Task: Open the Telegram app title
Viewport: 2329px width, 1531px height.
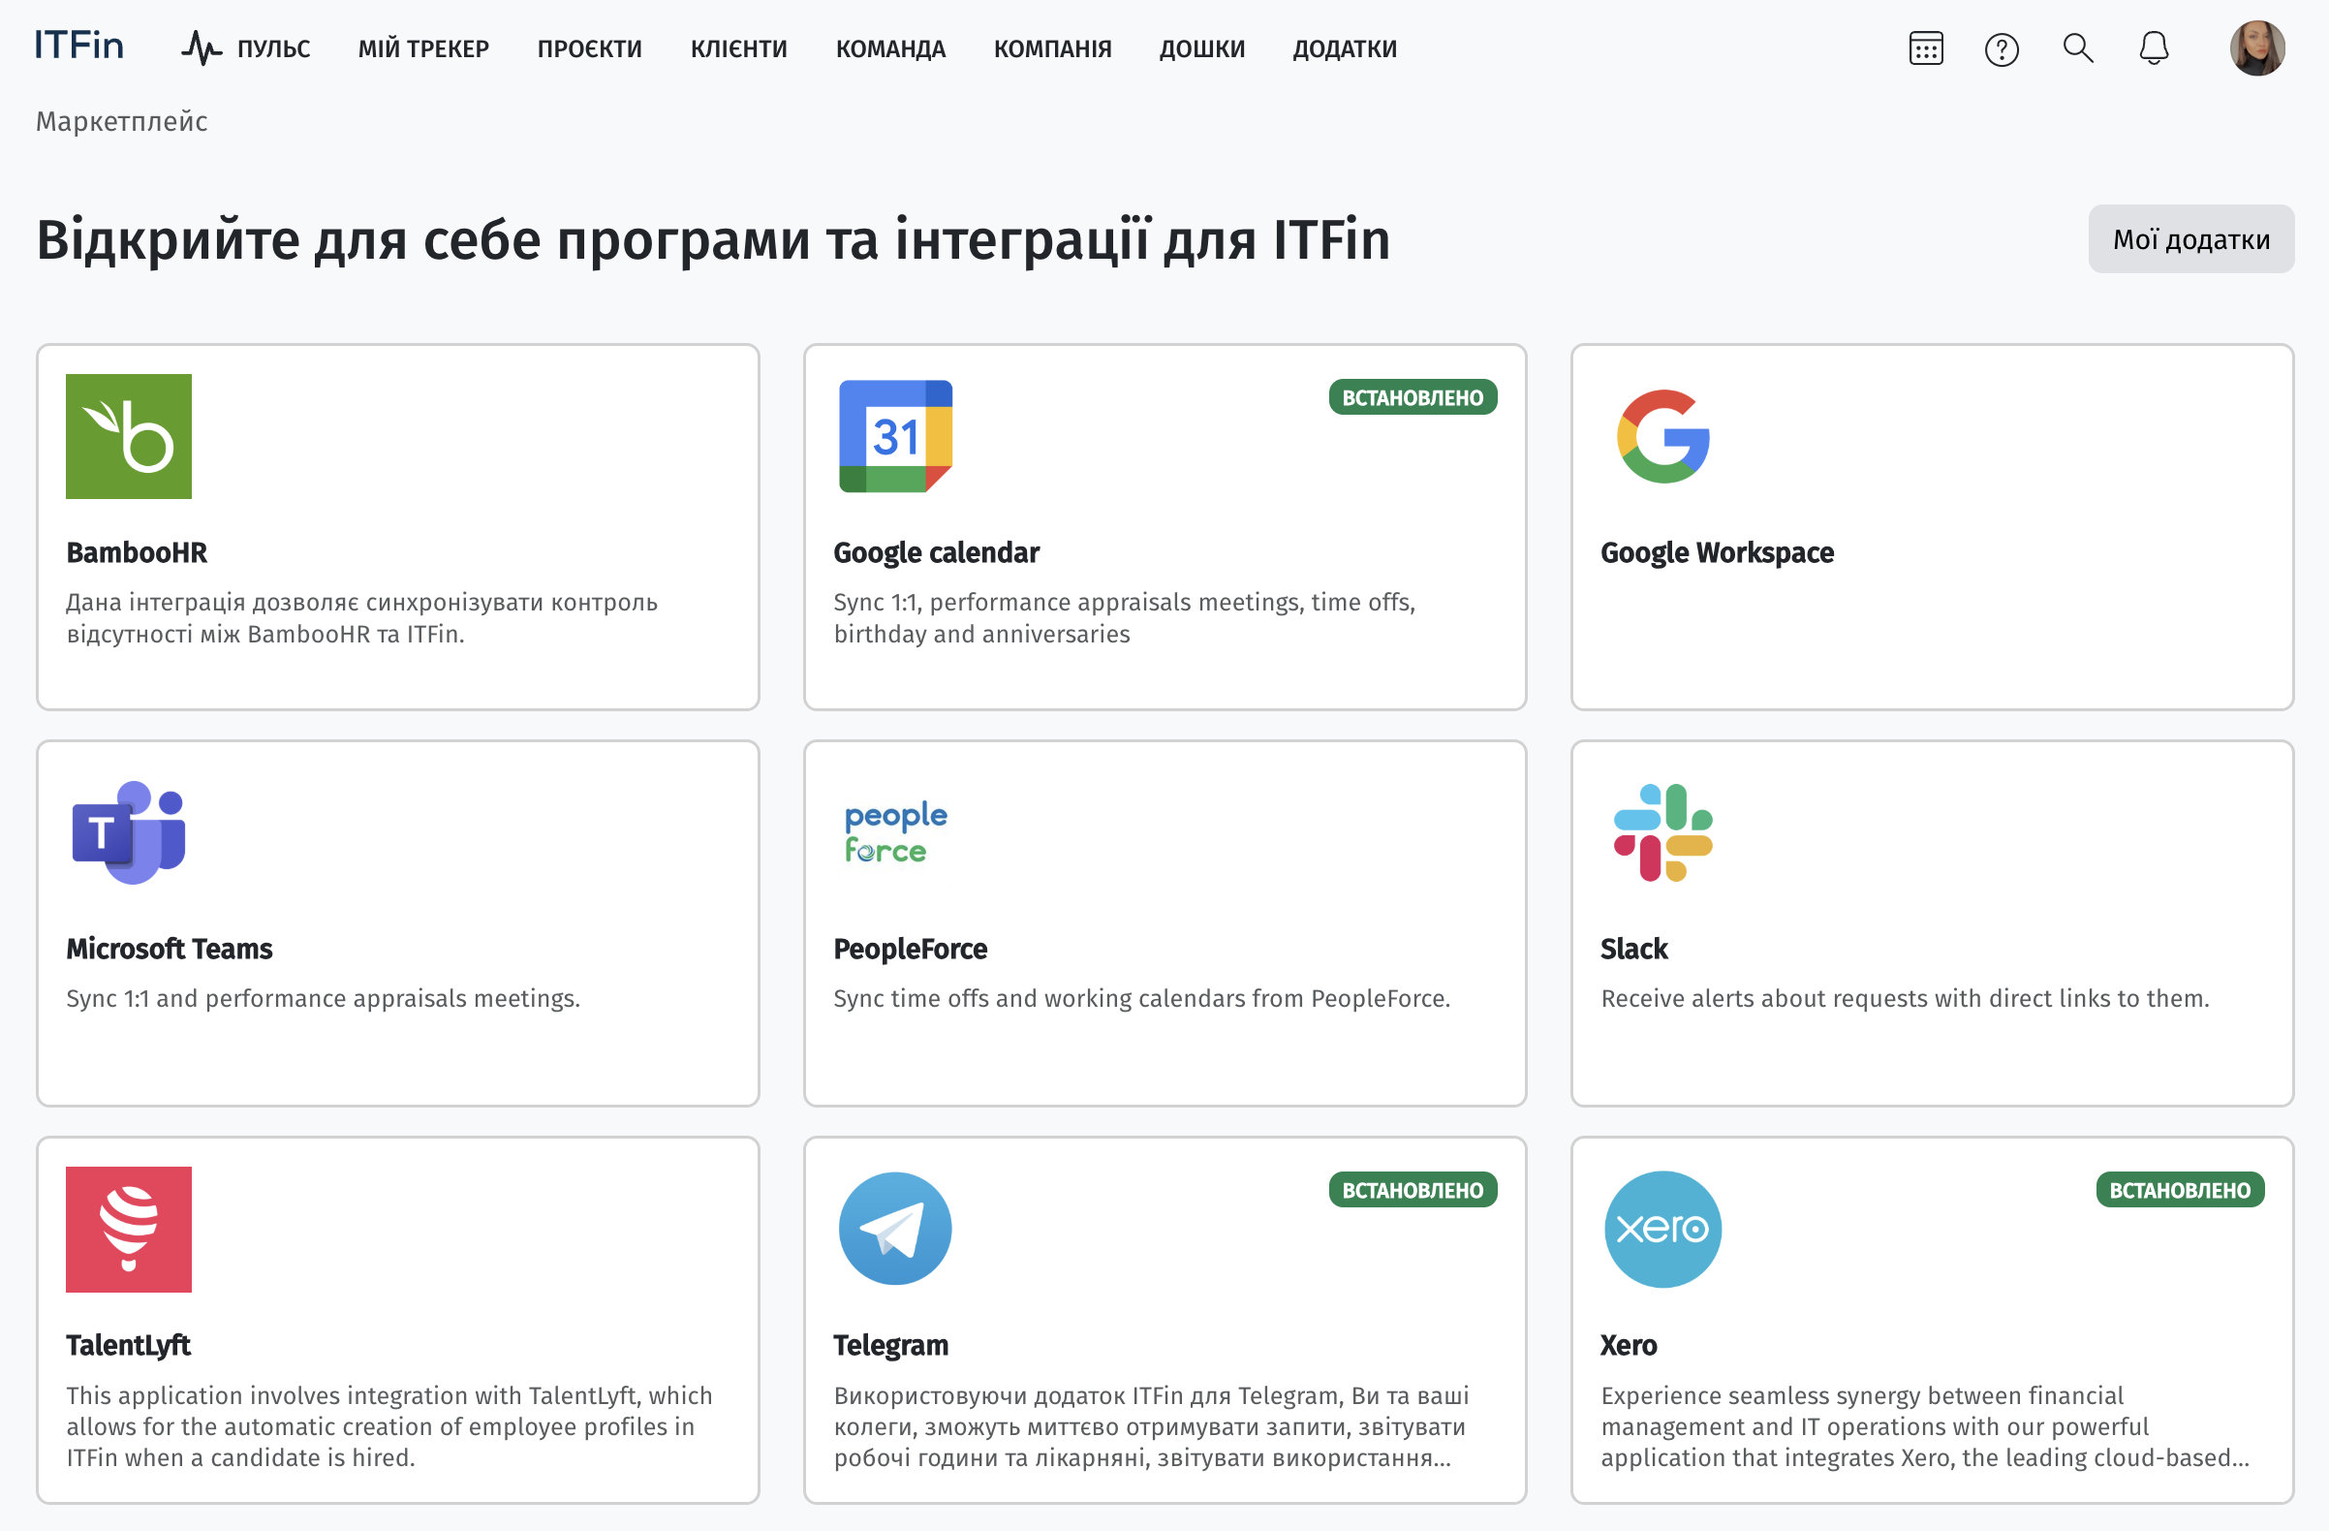Action: 890,1346
